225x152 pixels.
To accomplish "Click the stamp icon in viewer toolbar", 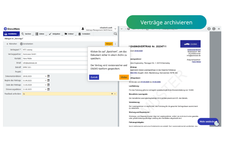I will pyautogui.click(x=128, y=29).
